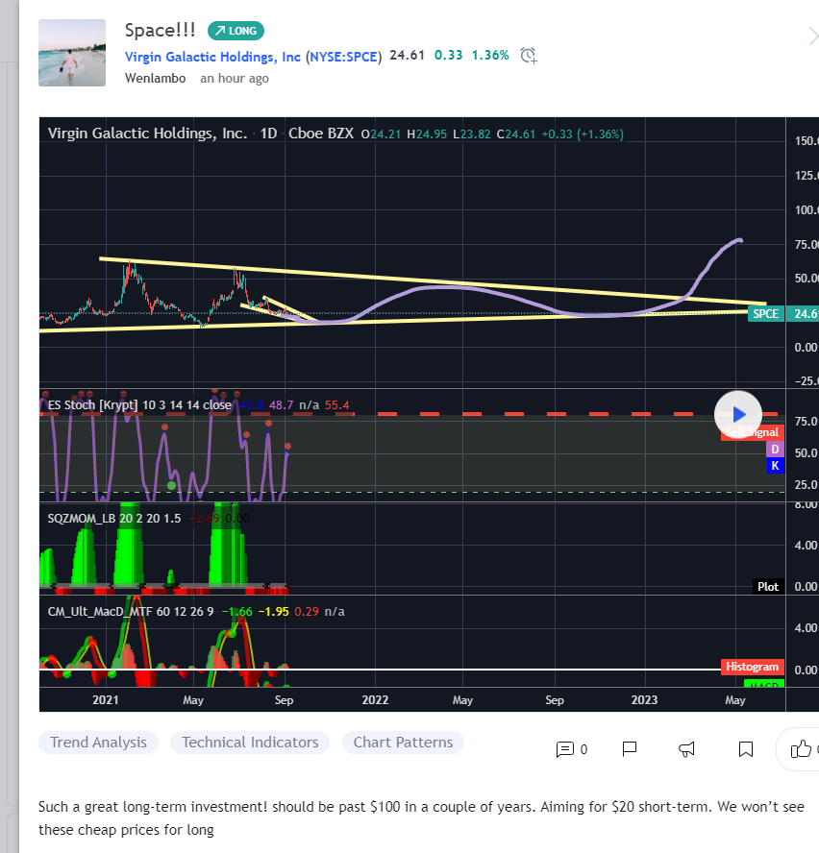Like the idea with thumbs-up icon
This screenshot has width=819, height=853.
[x=801, y=749]
